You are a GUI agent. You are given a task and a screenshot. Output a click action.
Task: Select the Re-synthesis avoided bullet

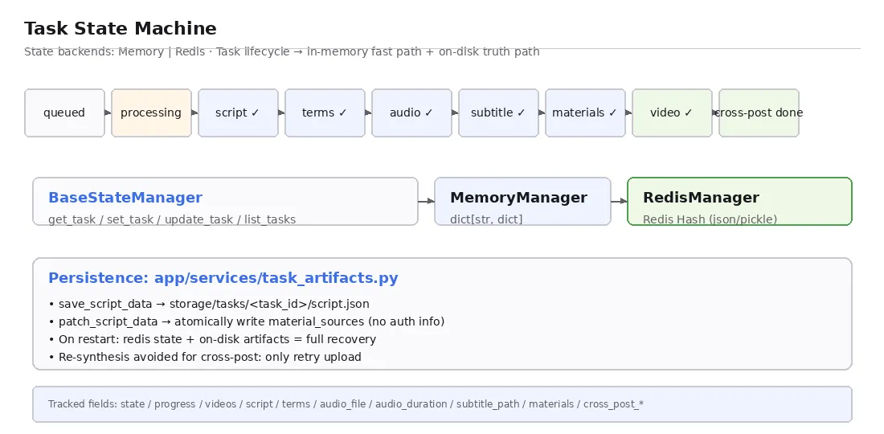pos(205,357)
